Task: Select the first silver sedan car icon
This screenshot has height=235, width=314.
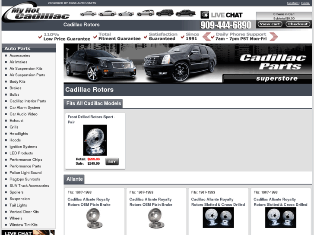Action: (88, 13)
